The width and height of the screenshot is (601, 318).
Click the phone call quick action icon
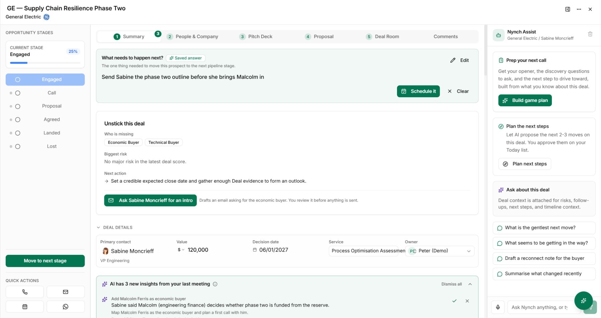click(x=25, y=292)
